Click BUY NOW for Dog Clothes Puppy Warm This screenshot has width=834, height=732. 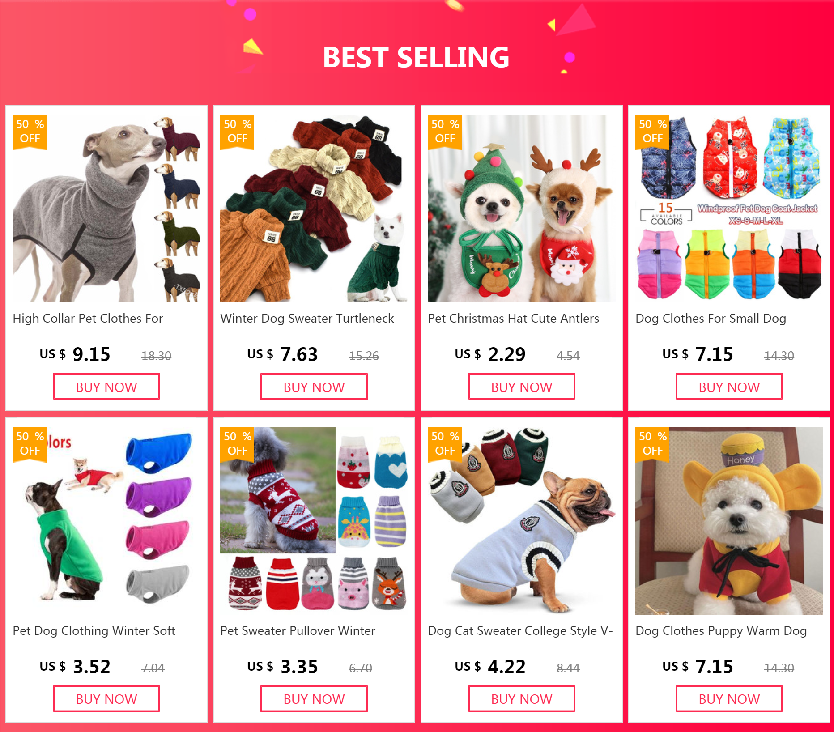pos(729,699)
